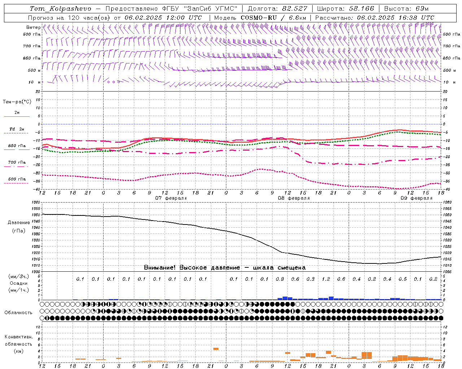Click the Ветер wind panel label
This screenshot has width=462, height=369.
tap(33, 27)
